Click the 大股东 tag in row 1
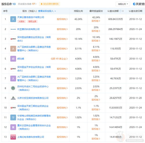Viewport: 145px width, 143px height. point(22,21)
